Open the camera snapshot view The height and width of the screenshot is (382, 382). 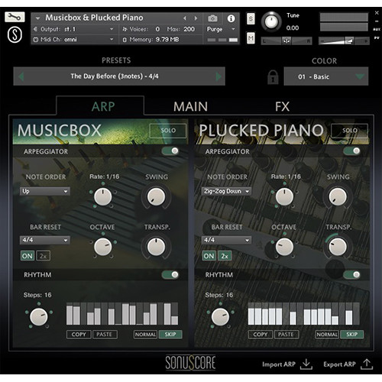212,18
